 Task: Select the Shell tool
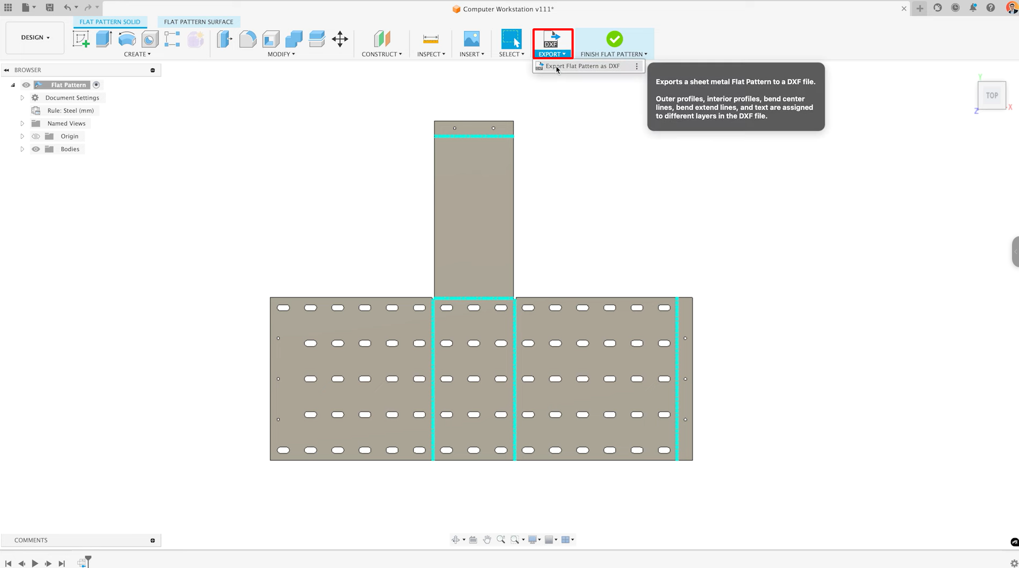271,39
